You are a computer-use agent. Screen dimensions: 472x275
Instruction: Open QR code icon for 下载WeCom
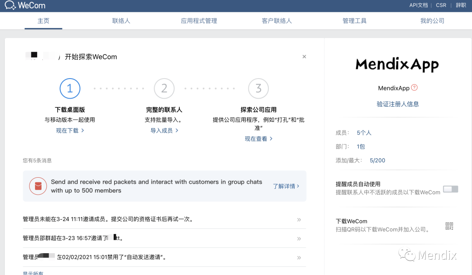click(449, 226)
